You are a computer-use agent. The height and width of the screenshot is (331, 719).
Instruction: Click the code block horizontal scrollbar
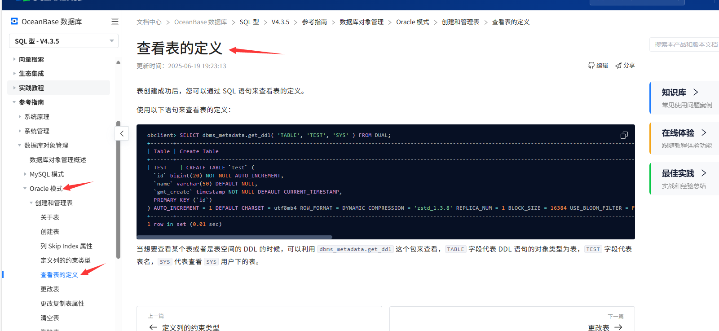[234, 237]
